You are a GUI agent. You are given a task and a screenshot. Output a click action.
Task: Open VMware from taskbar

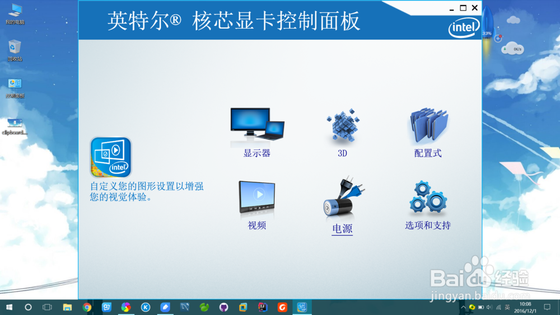tap(243, 307)
